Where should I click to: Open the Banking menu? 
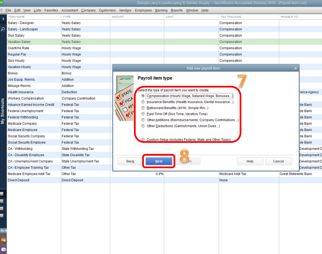pos(161,10)
